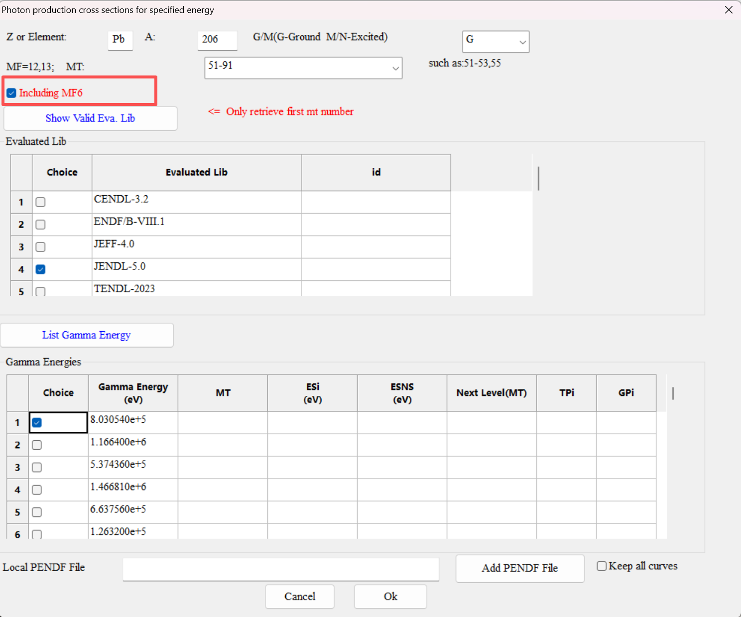The height and width of the screenshot is (617, 741).
Task: Expand the MT 51-91 dropdown list
Action: [x=303, y=68]
